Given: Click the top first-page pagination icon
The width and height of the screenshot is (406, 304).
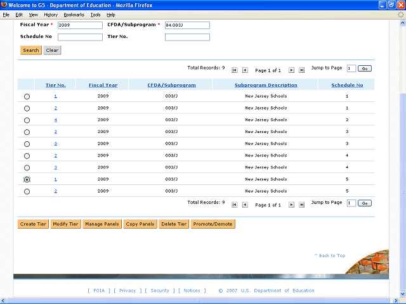Looking at the screenshot, I should [x=235, y=70].
